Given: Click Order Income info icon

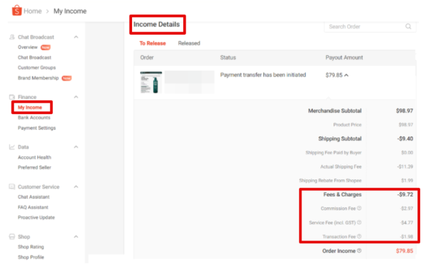Looking at the screenshot, I should [x=359, y=251].
